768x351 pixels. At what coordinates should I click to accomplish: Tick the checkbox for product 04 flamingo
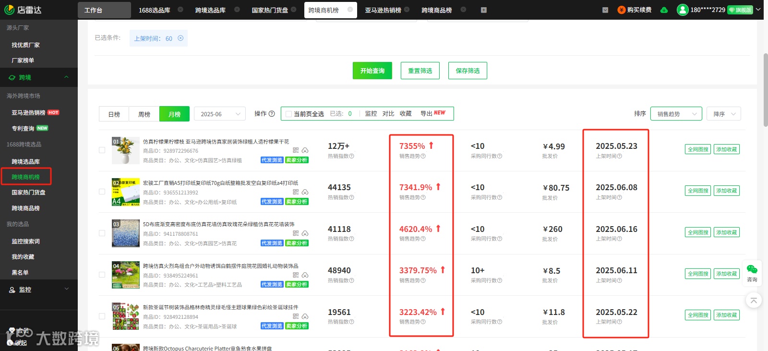pos(102,275)
